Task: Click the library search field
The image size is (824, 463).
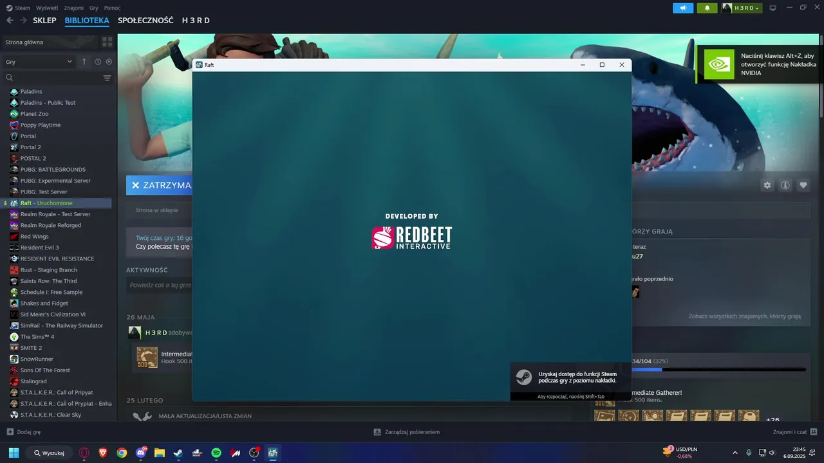Action: [51, 78]
